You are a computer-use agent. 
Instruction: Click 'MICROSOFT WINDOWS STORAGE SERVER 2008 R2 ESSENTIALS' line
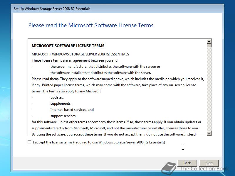(x=80, y=54)
